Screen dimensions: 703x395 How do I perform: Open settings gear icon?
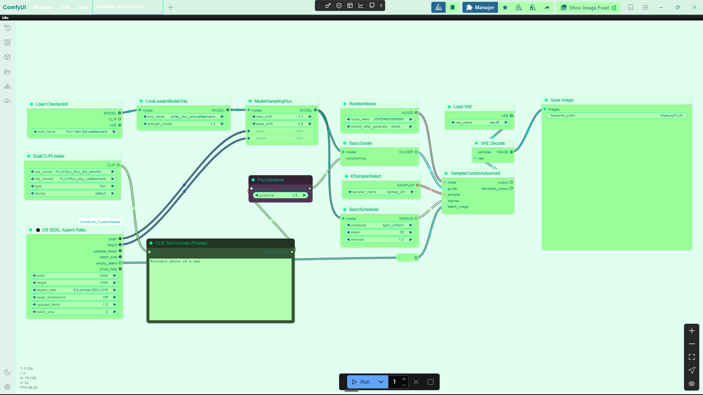tap(7, 387)
